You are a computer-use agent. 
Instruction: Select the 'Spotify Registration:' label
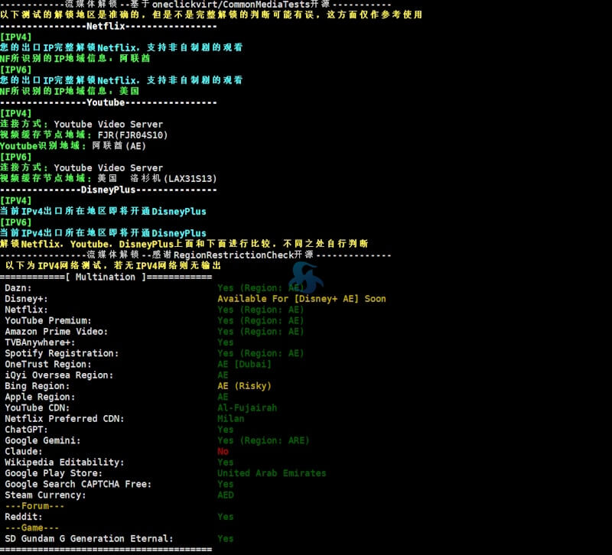point(62,353)
